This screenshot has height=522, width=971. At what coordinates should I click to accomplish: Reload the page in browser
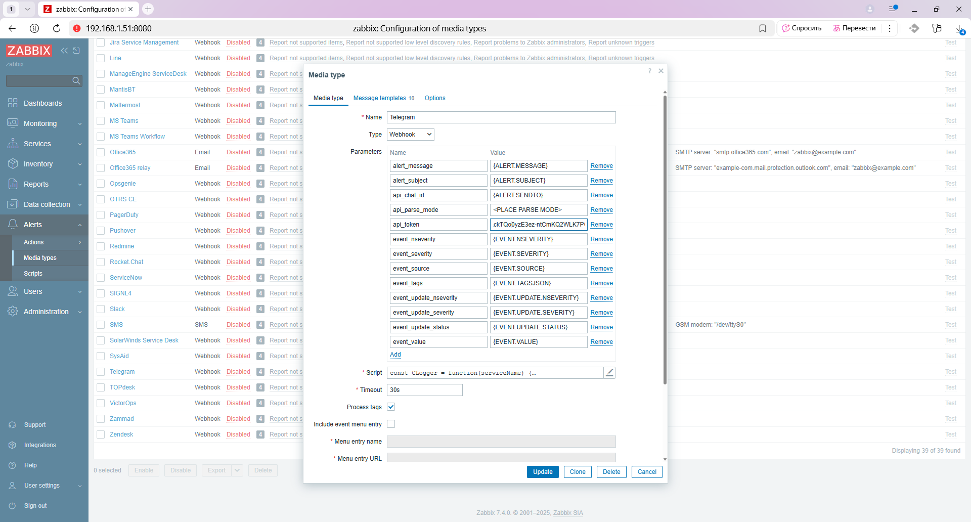point(57,28)
